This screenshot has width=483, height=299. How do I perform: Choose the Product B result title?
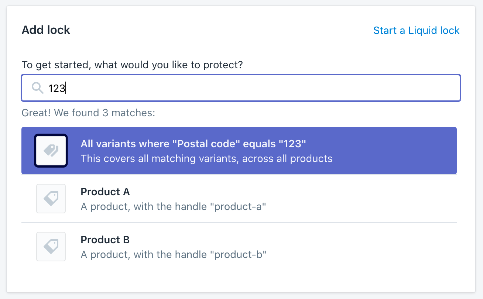(x=105, y=240)
